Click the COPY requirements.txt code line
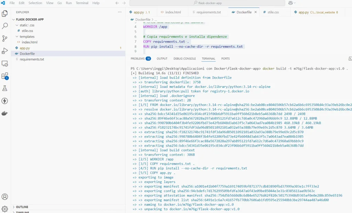352x213 pixels. [x=166, y=42]
